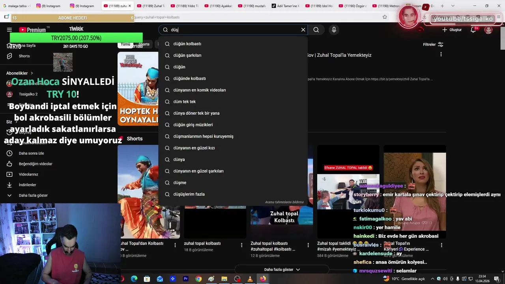505x284 pixels.
Task: Open VLC media player from taskbar
Action: coord(250,279)
